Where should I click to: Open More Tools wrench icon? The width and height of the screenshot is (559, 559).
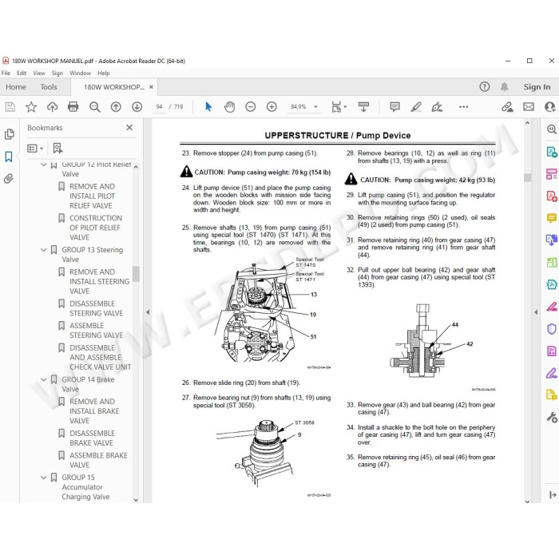click(x=552, y=417)
